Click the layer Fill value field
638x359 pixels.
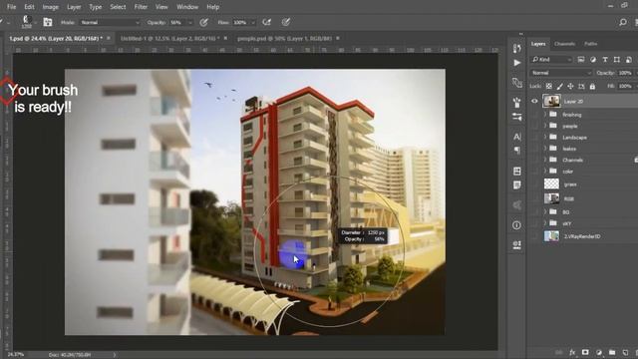click(625, 87)
